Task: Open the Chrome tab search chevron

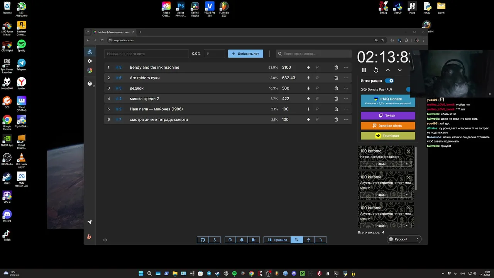Action: click(88, 32)
